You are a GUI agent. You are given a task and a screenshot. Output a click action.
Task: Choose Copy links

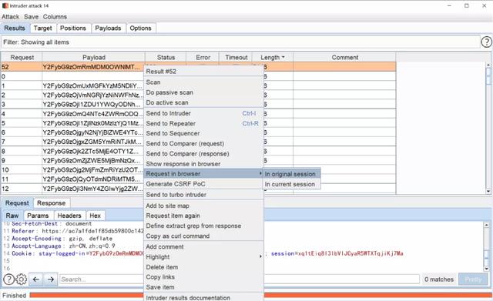click(203, 277)
